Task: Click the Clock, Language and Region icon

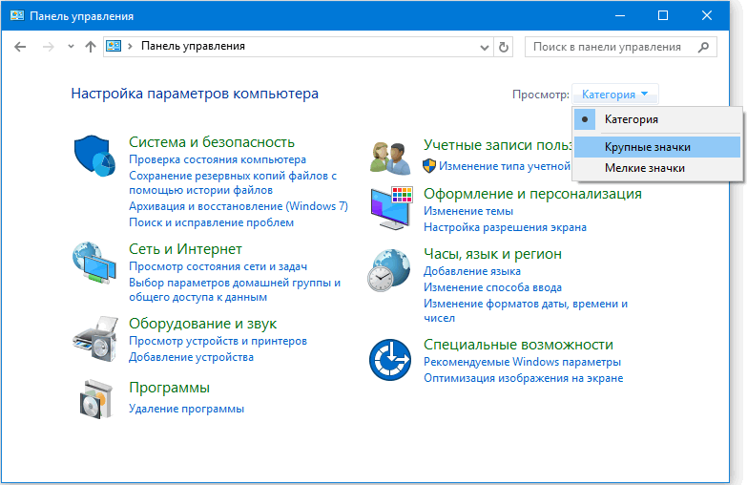Action: point(389,270)
